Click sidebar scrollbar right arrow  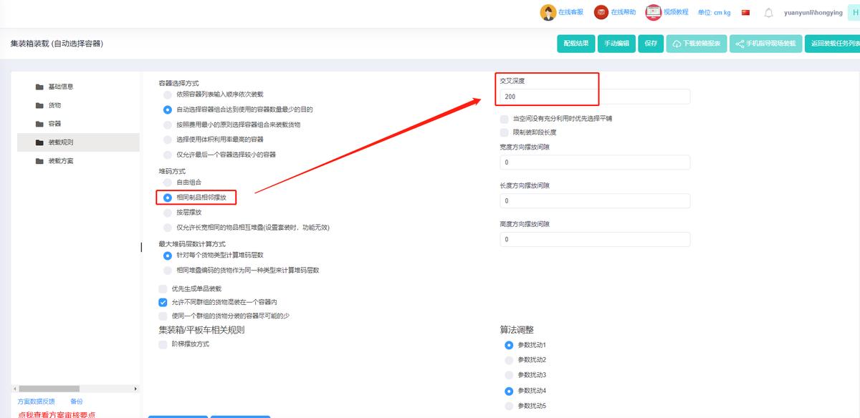[x=136, y=389]
